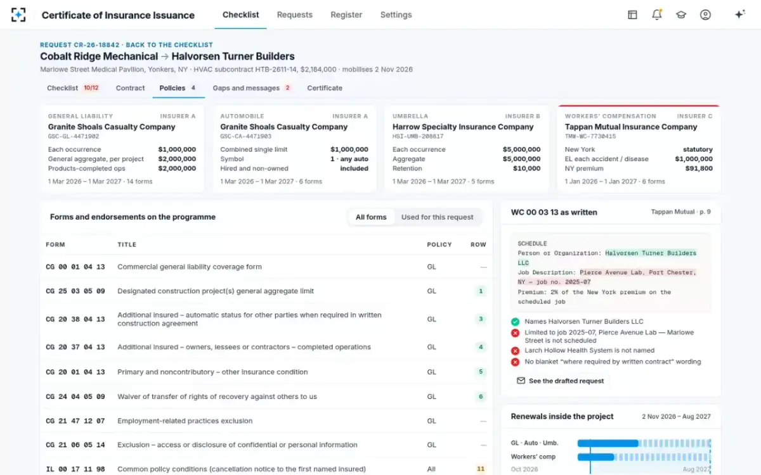Click the Workers' comp renewal bar
The height and width of the screenshot is (475, 761).
pos(643,457)
